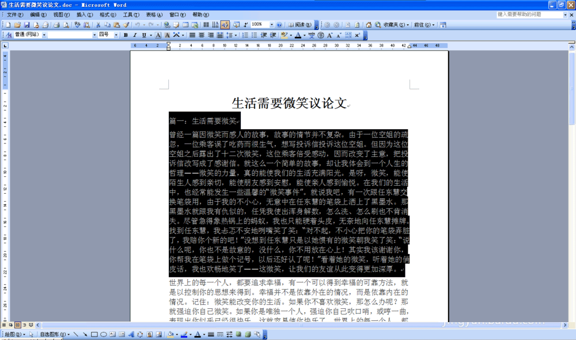Viewport: 576px width, 340px height.
Task: Select the Oval drawing tool
Action: click(x=104, y=334)
